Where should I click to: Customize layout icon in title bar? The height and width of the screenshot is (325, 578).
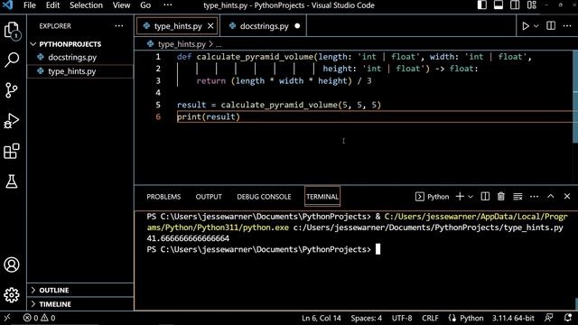pyautogui.click(x=532, y=5)
